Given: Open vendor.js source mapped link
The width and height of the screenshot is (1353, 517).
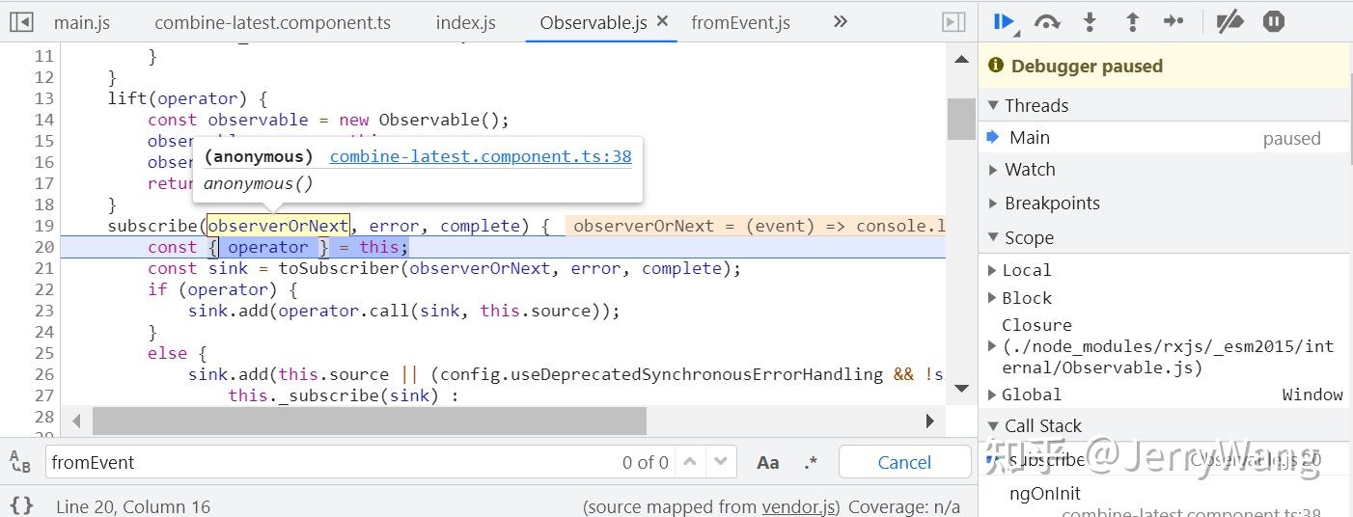Looking at the screenshot, I should point(797,506).
